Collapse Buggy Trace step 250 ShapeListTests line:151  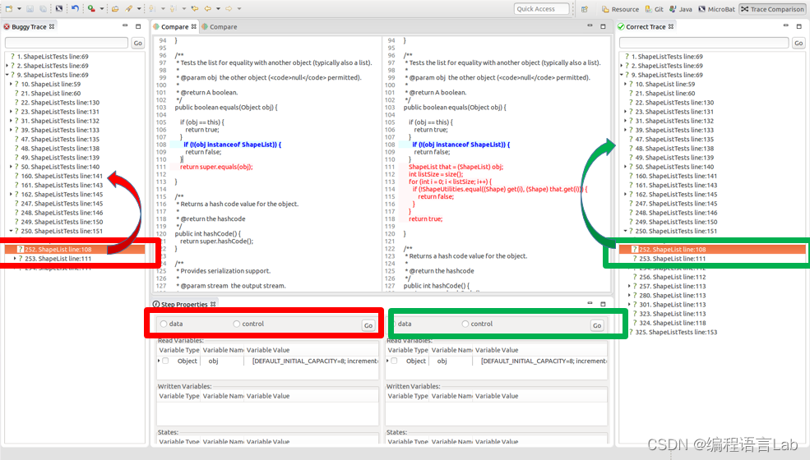(x=11, y=232)
